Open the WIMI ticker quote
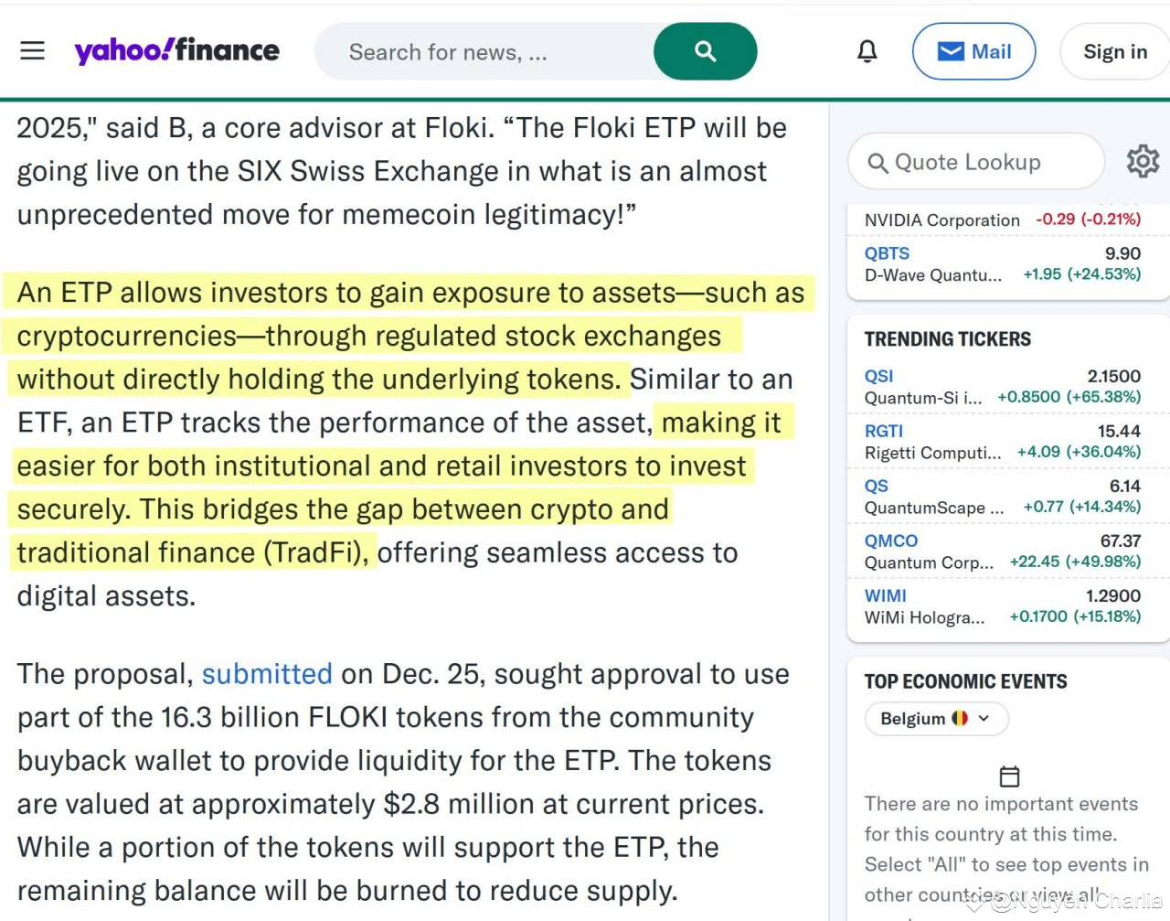1170x921 pixels. pos(886,595)
